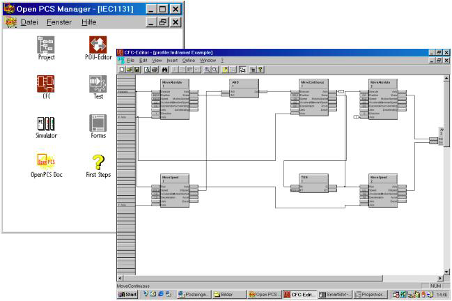Click the save disk icon in CFC toolbar
This screenshot has width=452, height=301.
[x=137, y=70]
